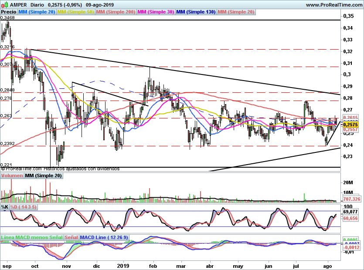Click the stochastic value tag 69,077
The image size is (364, 270).
point(351,212)
